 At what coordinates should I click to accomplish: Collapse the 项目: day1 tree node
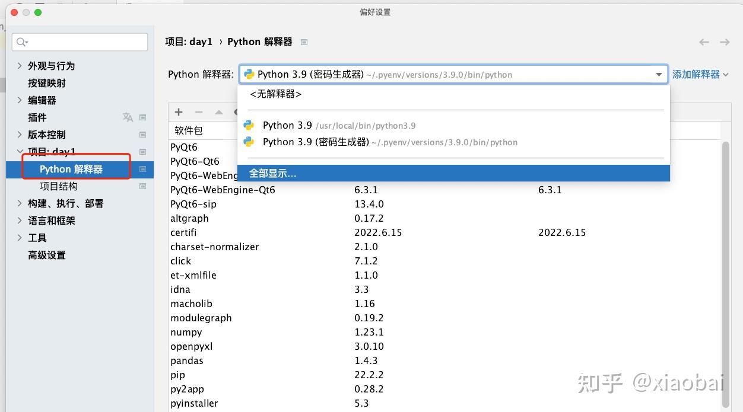(19, 152)
